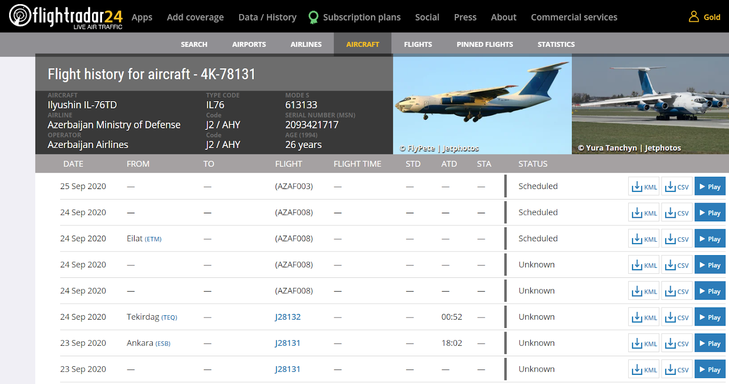Open Apps in top navigation

(x=142, y=17)
